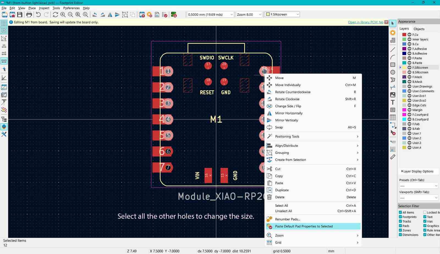
Task: Hide the F.Cu layer
Action: tap(409, 35)
